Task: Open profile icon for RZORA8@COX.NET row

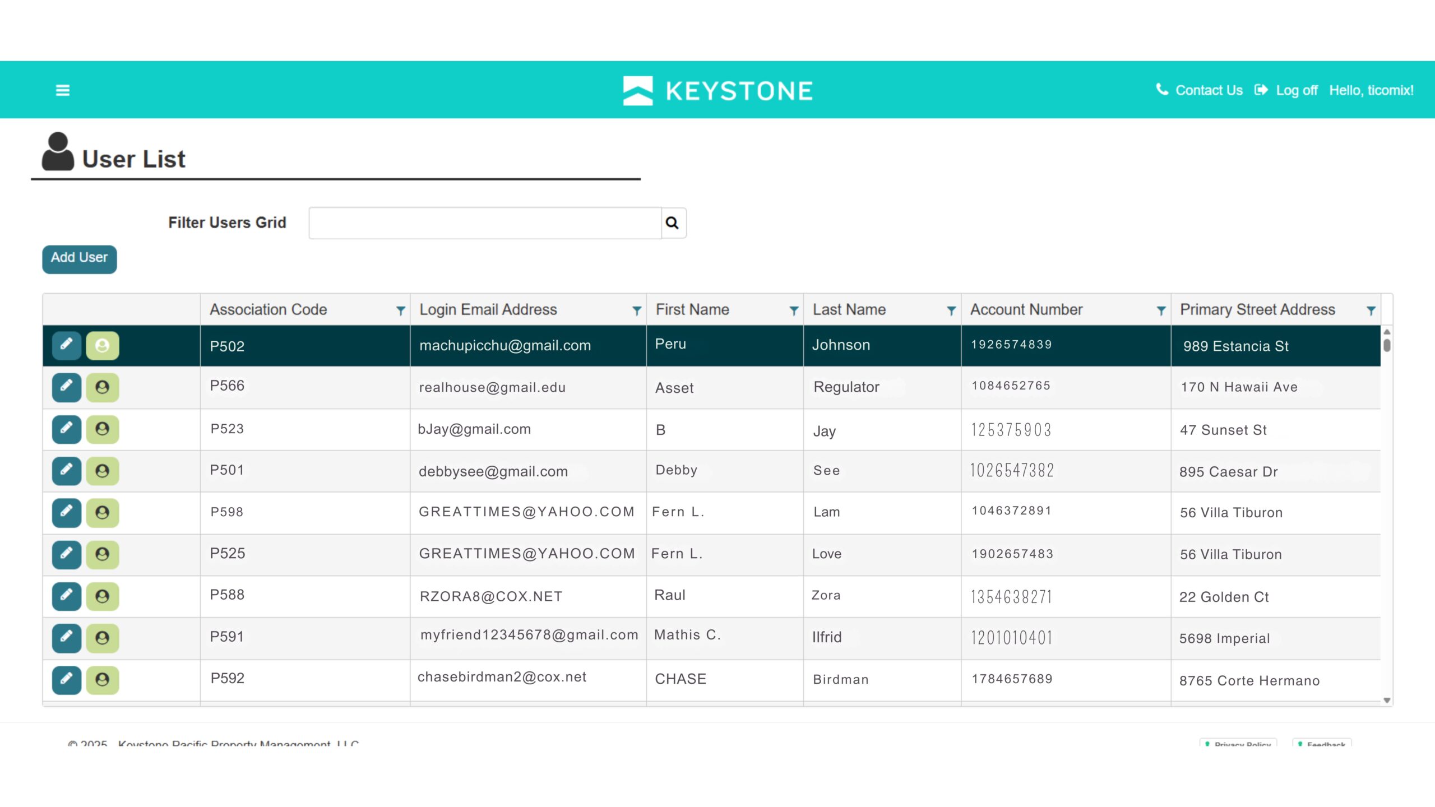Action: (x=102, y=596)
